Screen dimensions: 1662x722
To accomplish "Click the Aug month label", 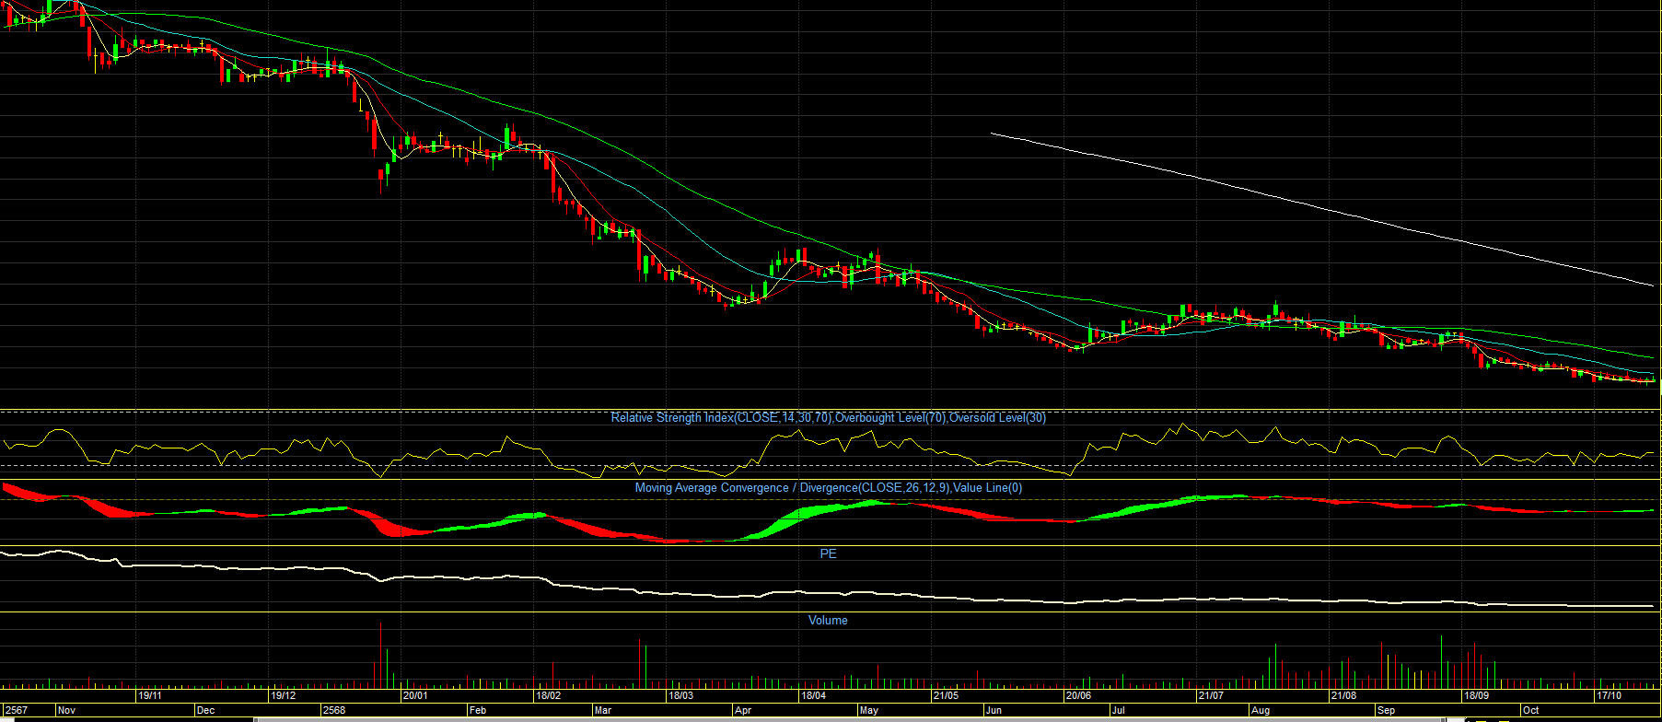I will (x=1260, y=711).
